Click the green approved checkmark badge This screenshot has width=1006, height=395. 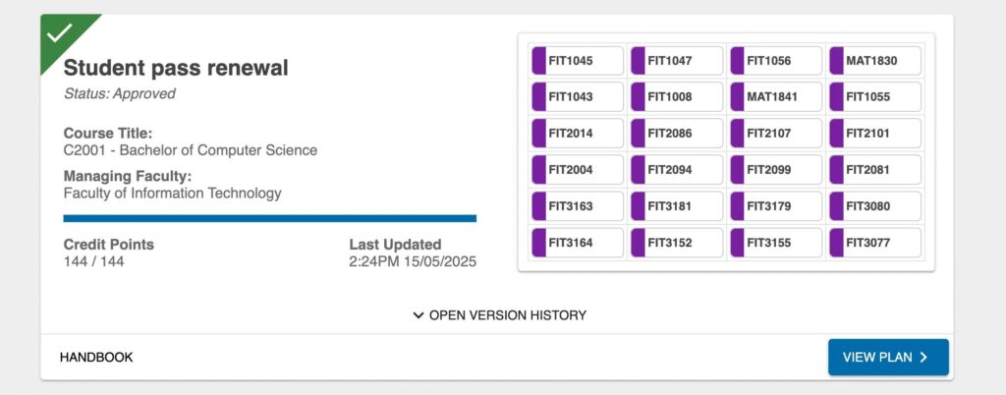pos(59,32)
